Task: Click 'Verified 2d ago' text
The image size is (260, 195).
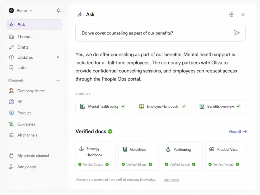Action: pos(93,165)
